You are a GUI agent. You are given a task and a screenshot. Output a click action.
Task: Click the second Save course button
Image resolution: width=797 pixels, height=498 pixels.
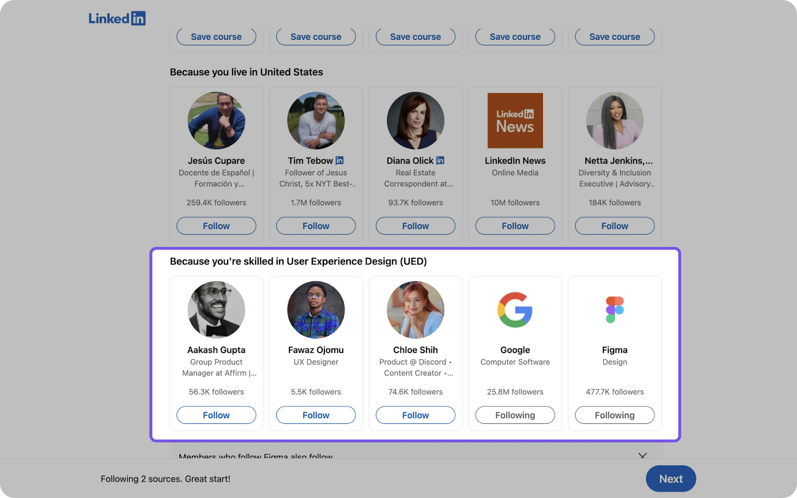click(x=316, y=37)
